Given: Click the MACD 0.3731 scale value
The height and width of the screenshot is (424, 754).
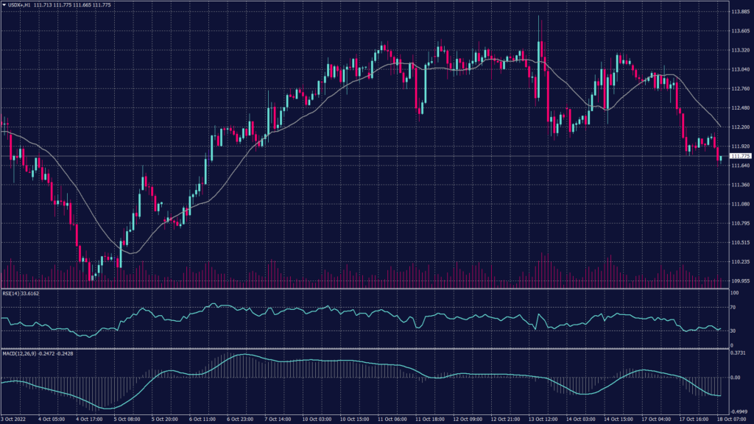Looking at the screenshot, I should pyautogui.click(x=738, y=353).
